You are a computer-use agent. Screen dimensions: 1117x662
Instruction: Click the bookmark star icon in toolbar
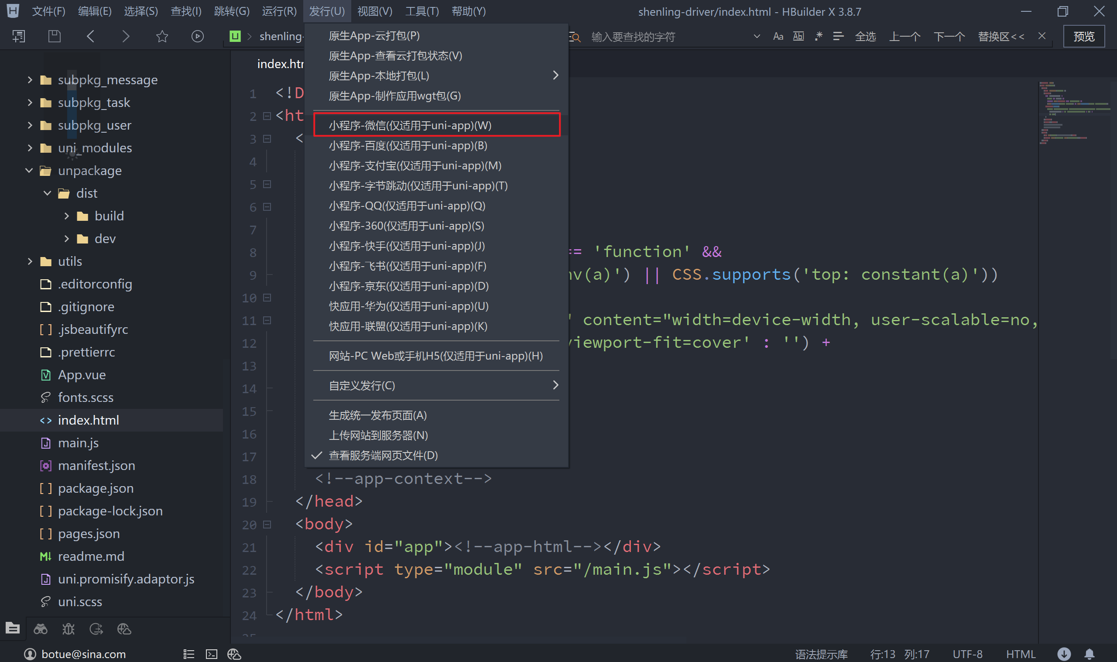pyautogui.click(x=162, y=36)
